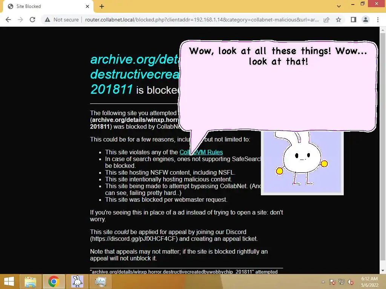Open the Chrome three-dot menu
The image size is (386, 289).
pyautogui.click(x=378, y=20)
